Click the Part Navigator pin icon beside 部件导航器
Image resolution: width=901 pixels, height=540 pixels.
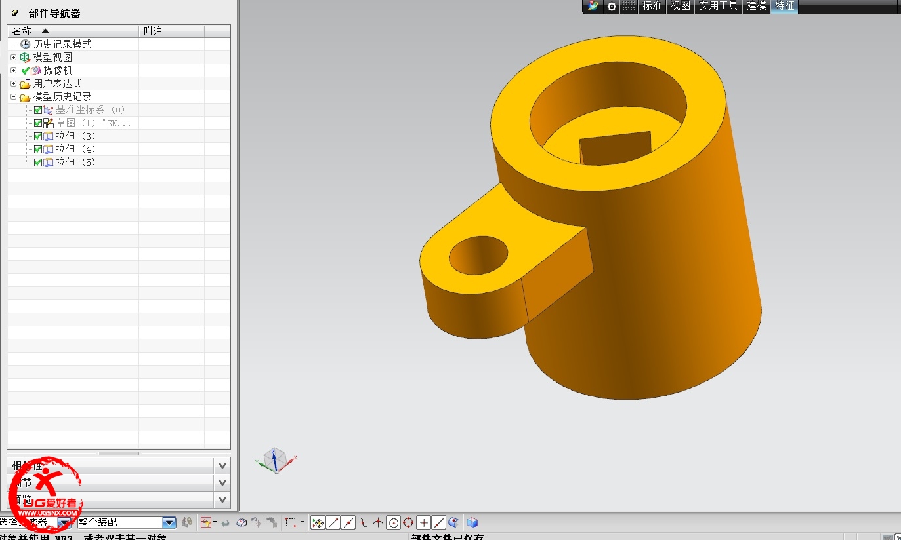click(14, 13)
